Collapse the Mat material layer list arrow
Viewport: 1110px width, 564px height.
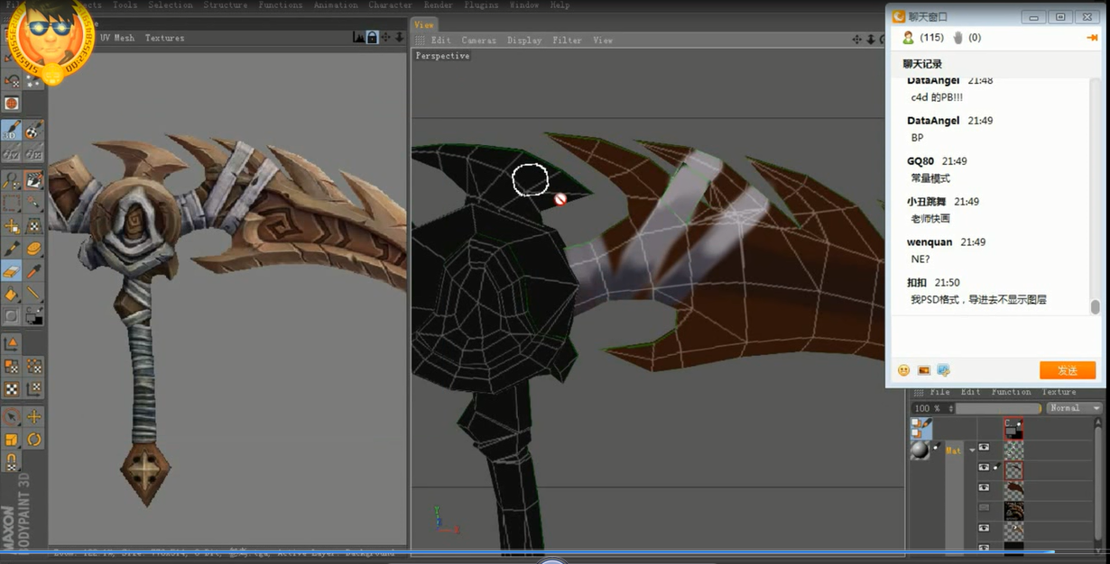pyautogui.click(x=972, y=450)
